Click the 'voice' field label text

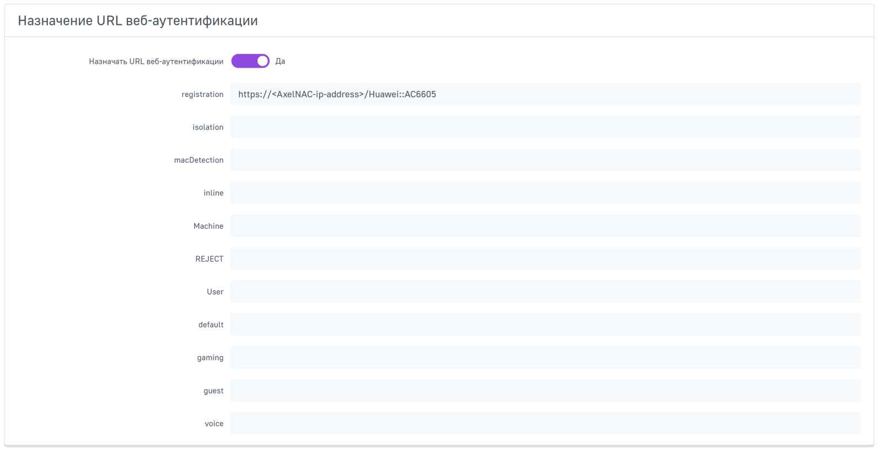214,424
